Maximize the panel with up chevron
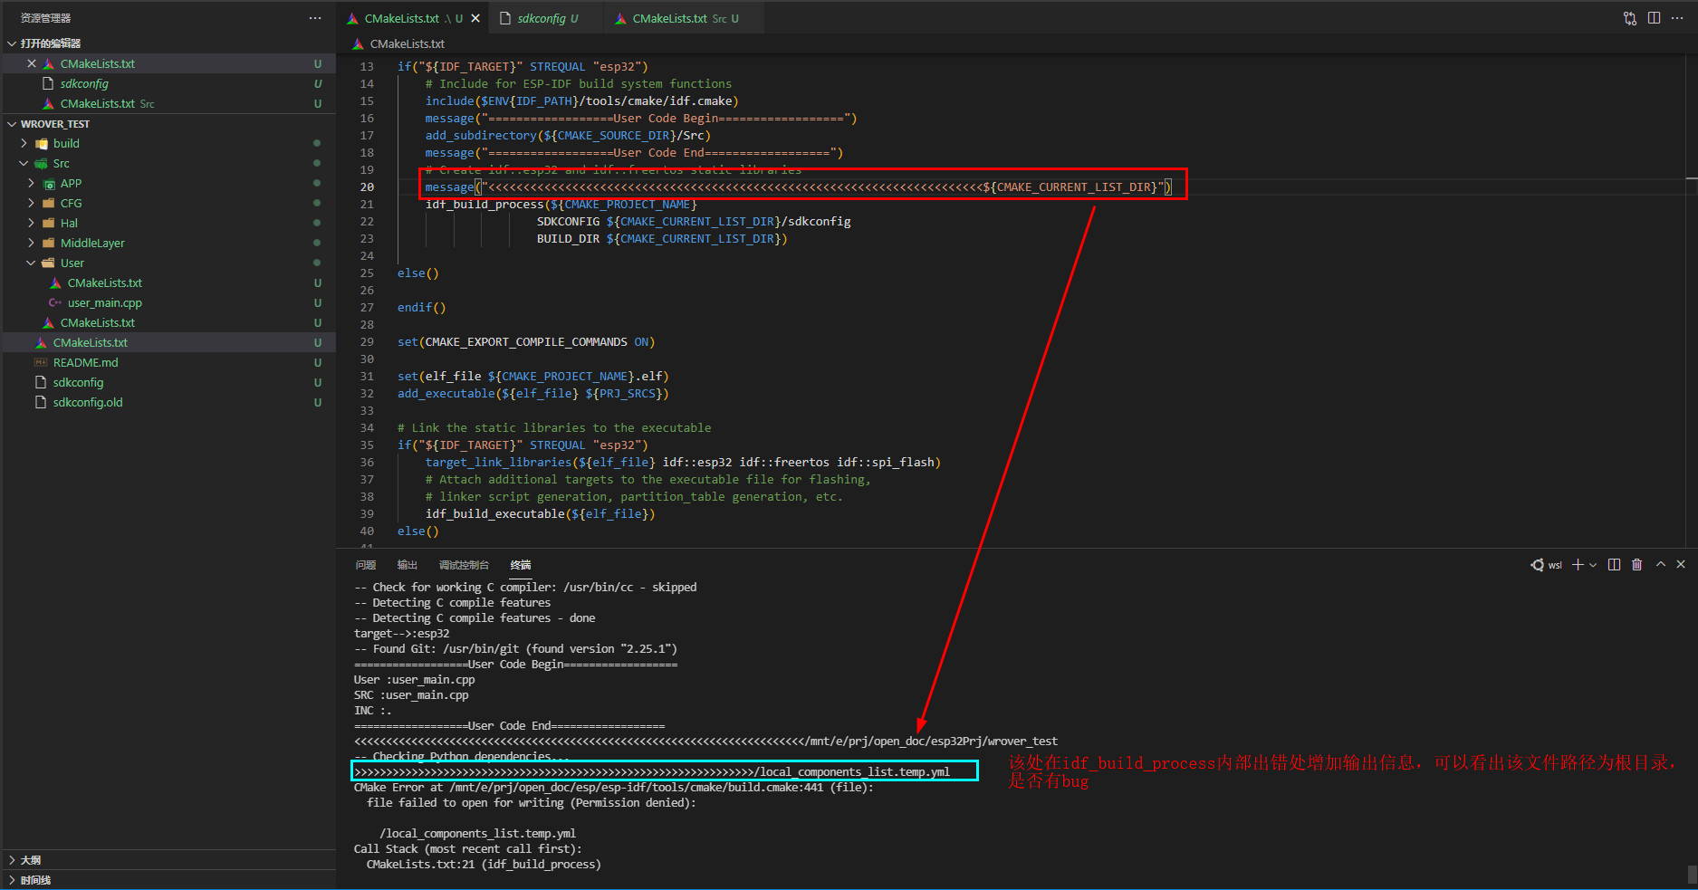Image resolution: width=1698 pixels, height=890 pixels. (x=1661, y=564)
